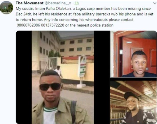Open the 1h timestamp link
The height and width of the screenshot is (124, 157).
click(77, 3)
